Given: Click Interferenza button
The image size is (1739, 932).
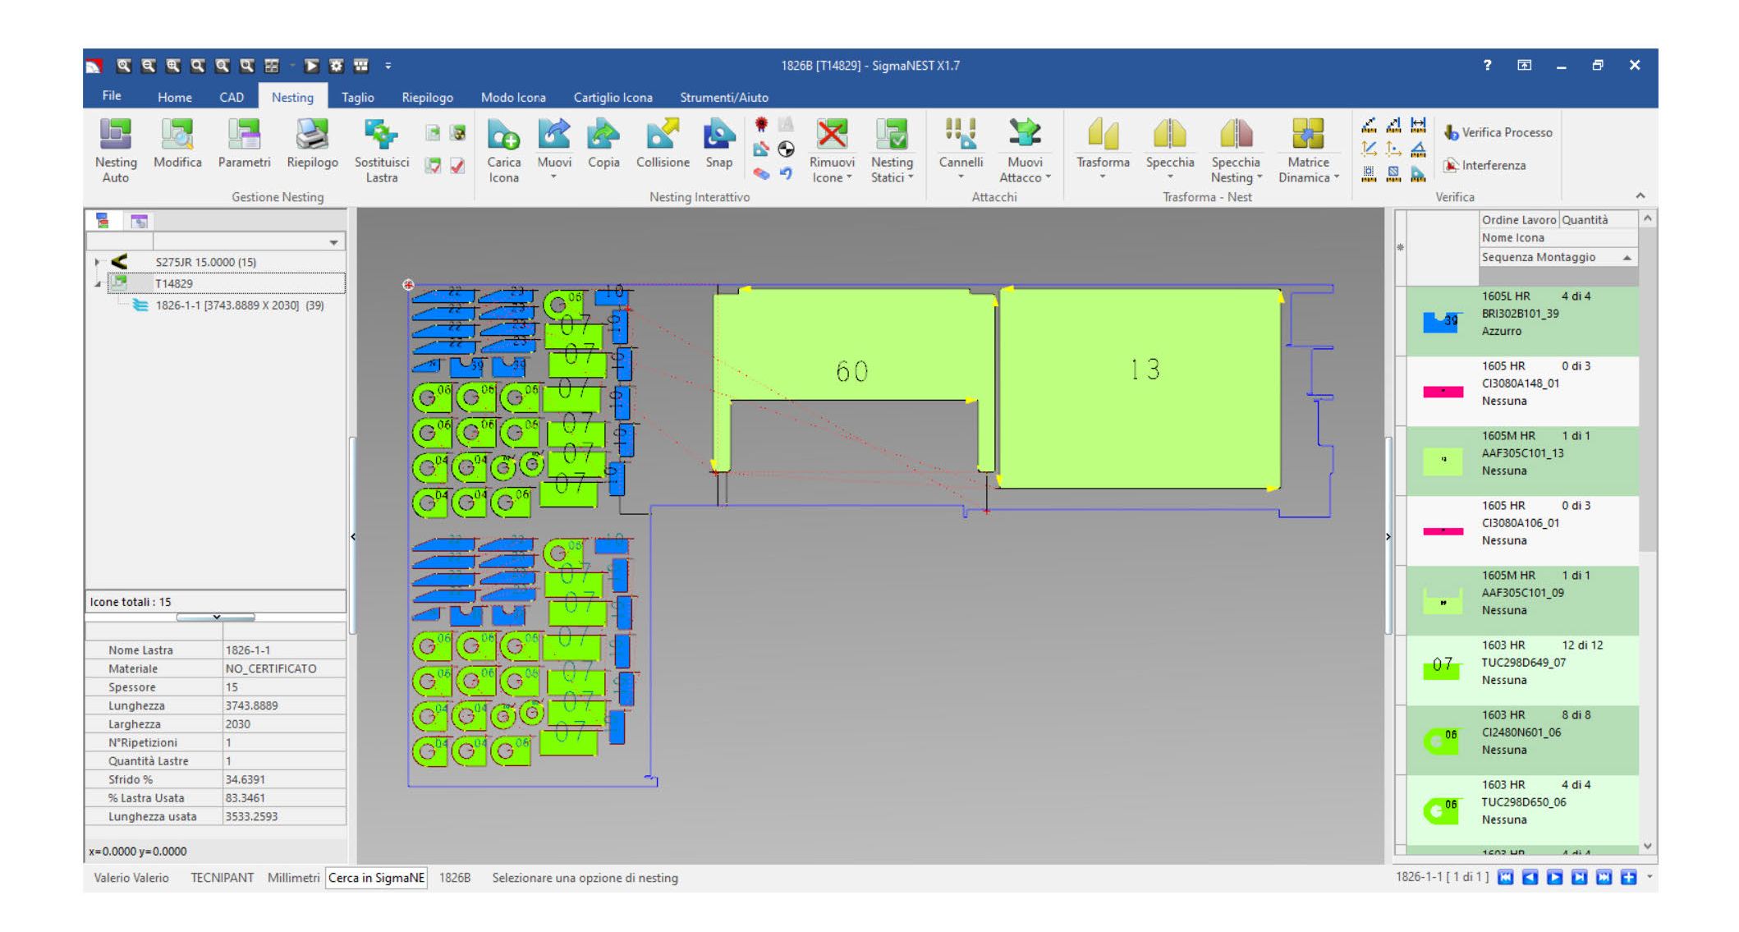Looking at the screenshot, I should [x=1485, y=165].
